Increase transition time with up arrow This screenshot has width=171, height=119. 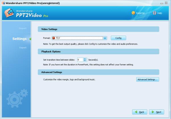[85, 59]
